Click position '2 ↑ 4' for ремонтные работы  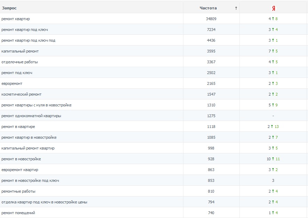273,192
